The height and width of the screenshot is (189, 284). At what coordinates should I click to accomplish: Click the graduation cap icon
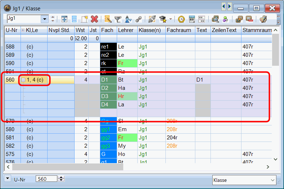click(163, 19)
